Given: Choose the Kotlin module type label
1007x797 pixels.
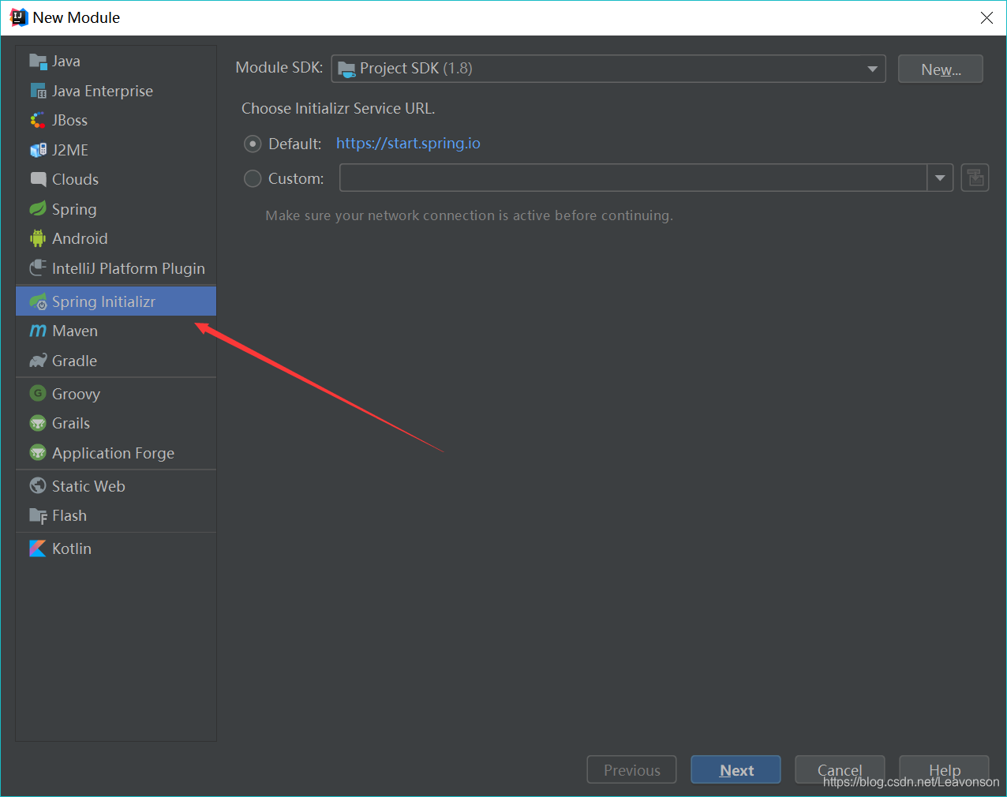Looking at the screenshot, I should tap(72, 548).
